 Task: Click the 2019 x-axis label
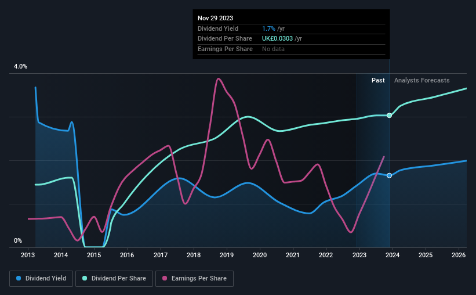click(227, 255)
